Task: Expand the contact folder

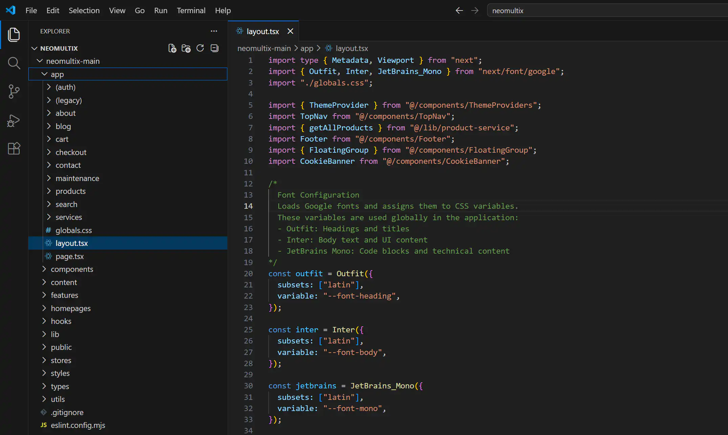Action: tap(49, 165)
